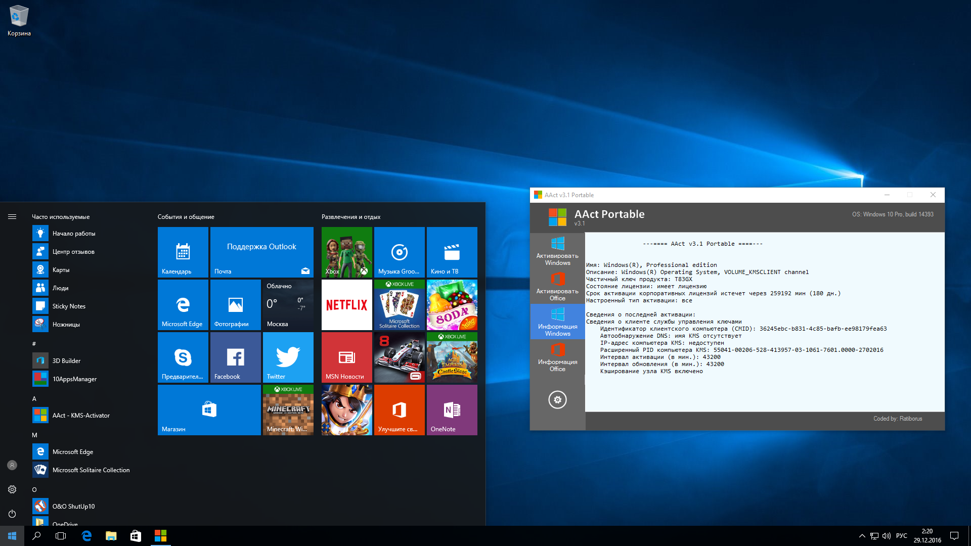Open the Twitter tile
This screenshot has height=546, width=971.
tap(288, 357)
